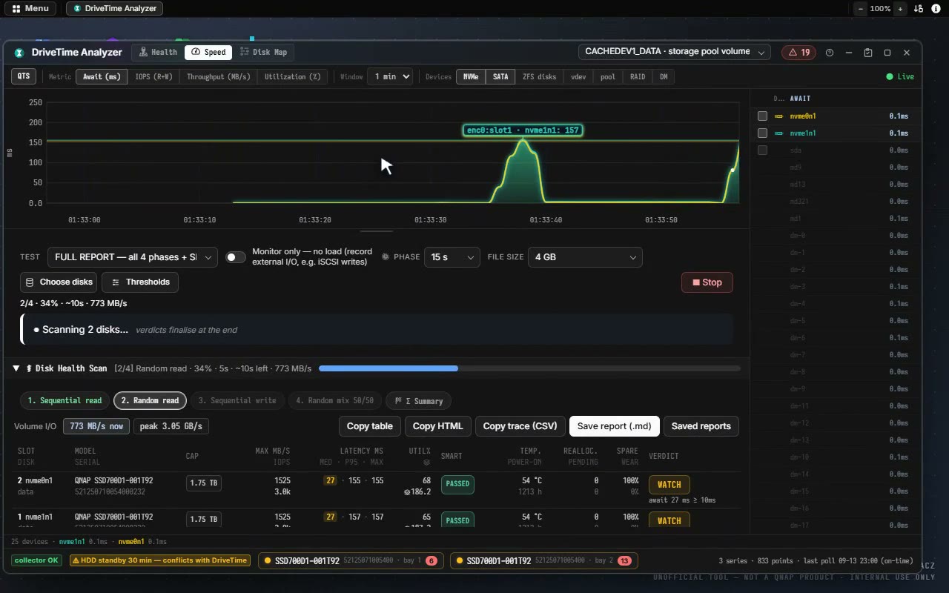Click the flag icon on Summary tab
This screenshot has width=949, height=593.
[398, 401]
